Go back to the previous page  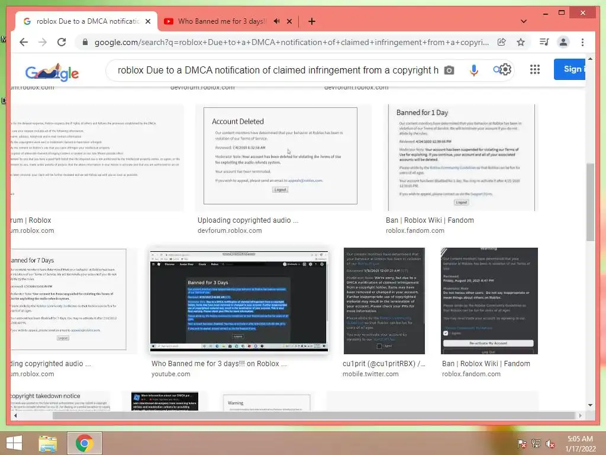pos(24,42)
